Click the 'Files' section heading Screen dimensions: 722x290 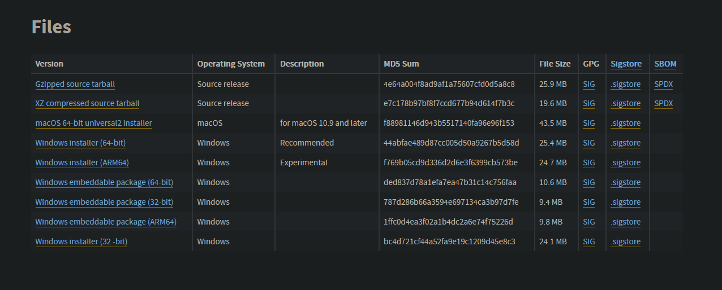(51, 27)
